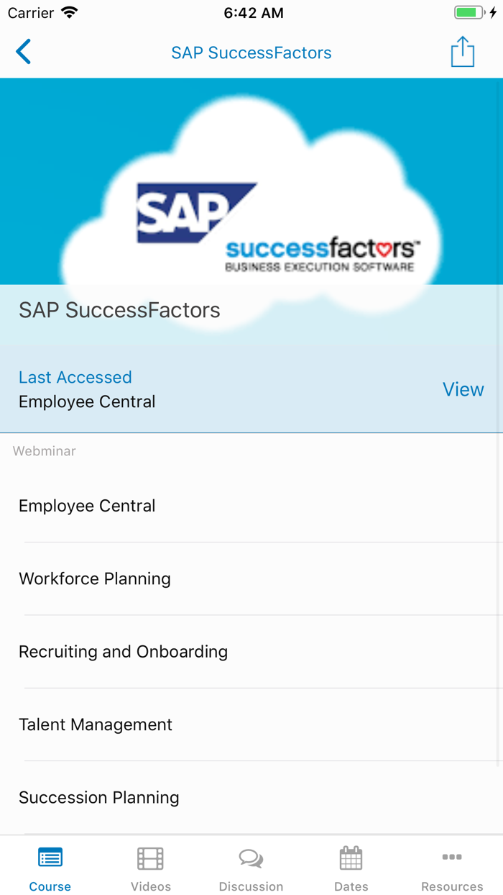This screenshot has width=503, height=895.
Task: Tap the Course tab icon
Action: coord(50,858)
